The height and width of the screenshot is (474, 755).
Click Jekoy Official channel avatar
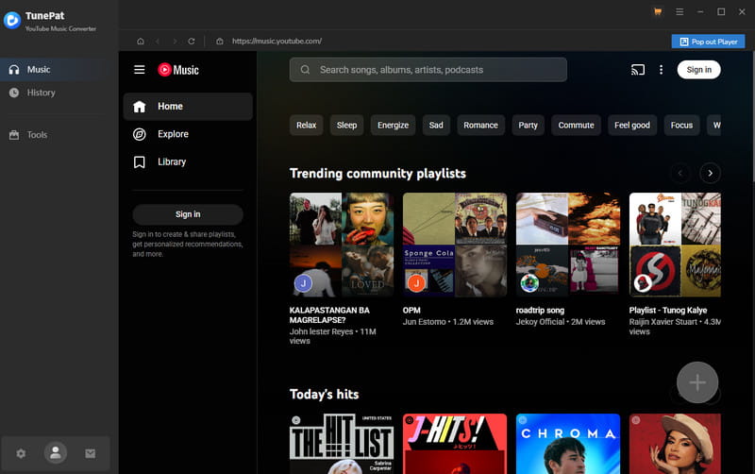[x=529, y=283]
